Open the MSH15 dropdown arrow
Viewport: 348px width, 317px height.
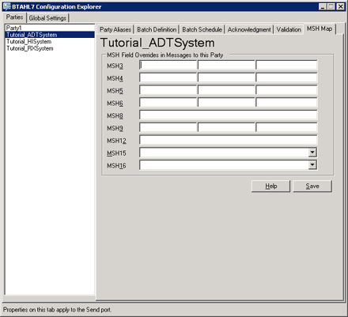(312, 153)
